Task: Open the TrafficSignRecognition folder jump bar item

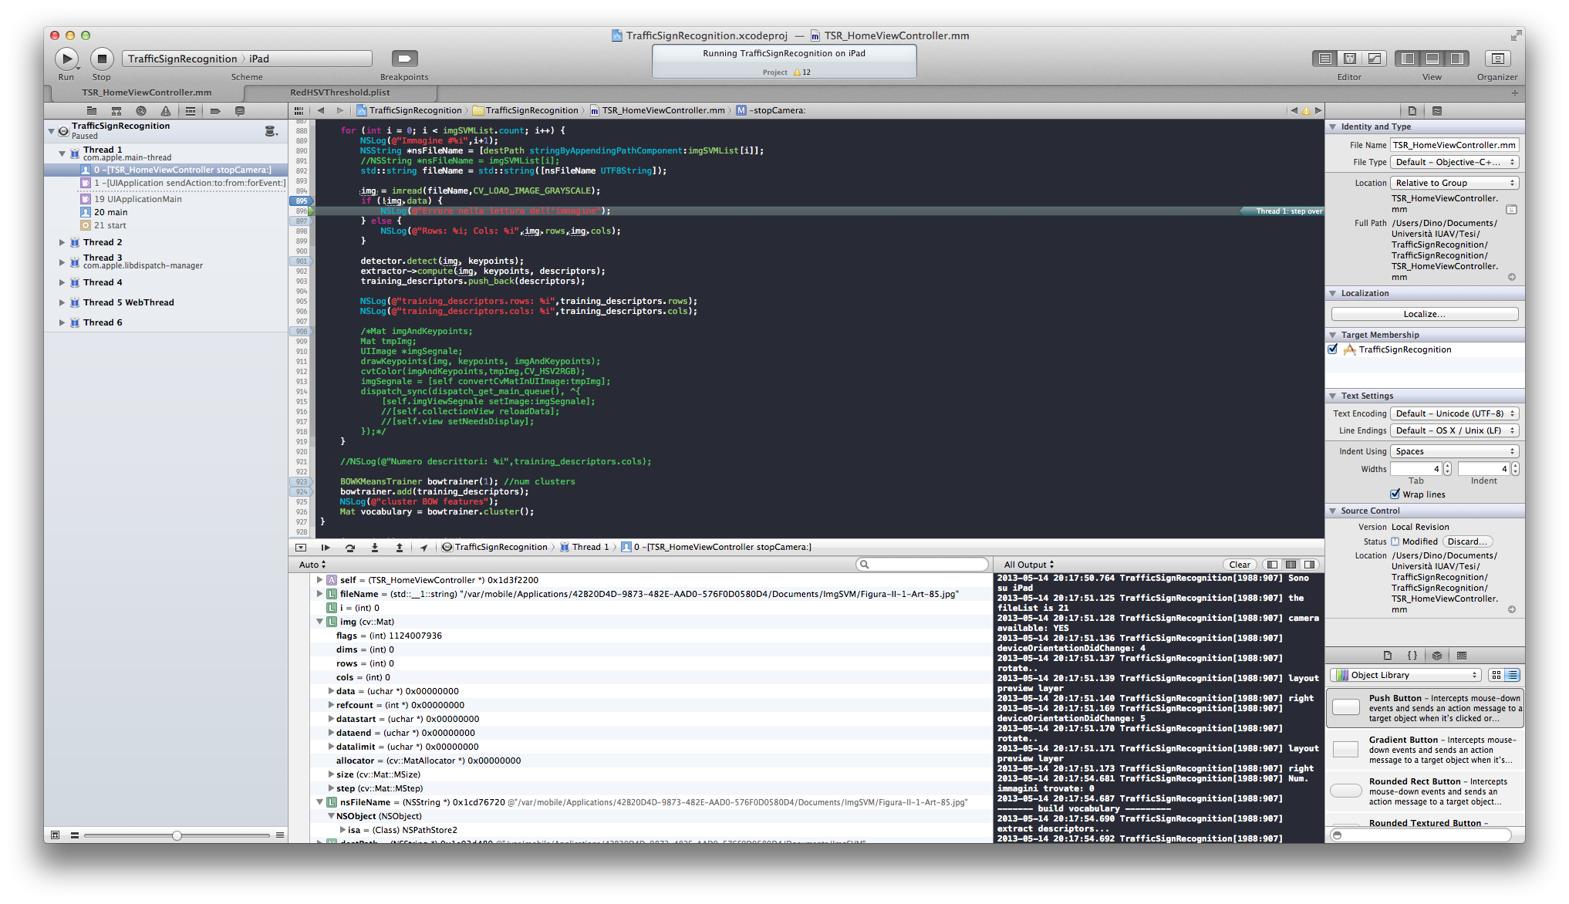Action: pos(525,110)
